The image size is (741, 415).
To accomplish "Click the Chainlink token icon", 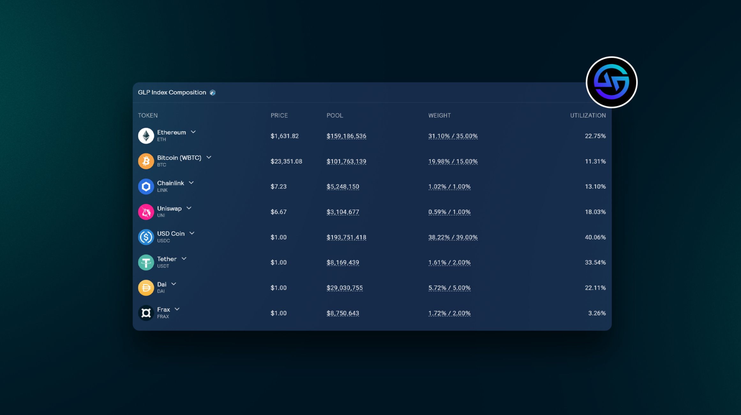I will click(x=146, y=186).
